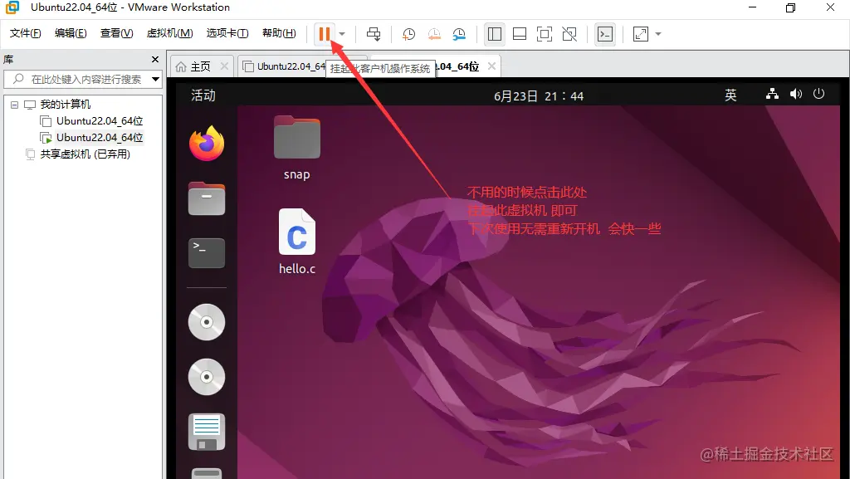The width and height of the screenshot is (850, 479).
Task: Open the power system menu icon
Action: [818, 94]
